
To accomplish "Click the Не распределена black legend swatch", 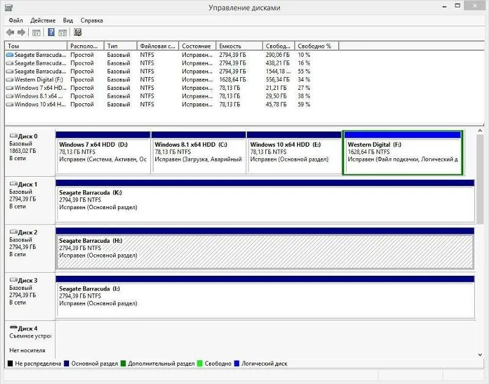I will point(10,363).
